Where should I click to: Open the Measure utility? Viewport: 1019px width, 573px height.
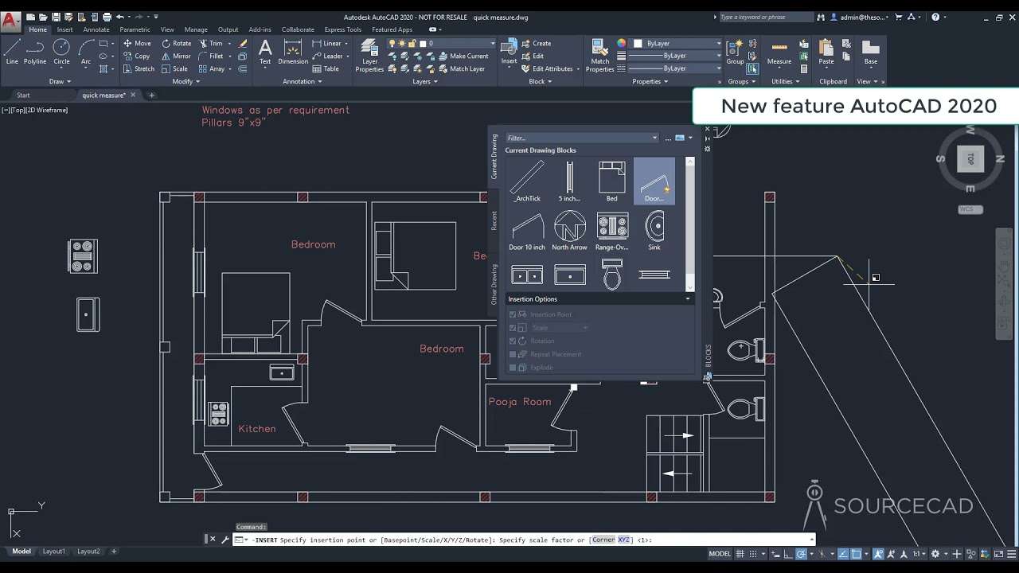779,52
